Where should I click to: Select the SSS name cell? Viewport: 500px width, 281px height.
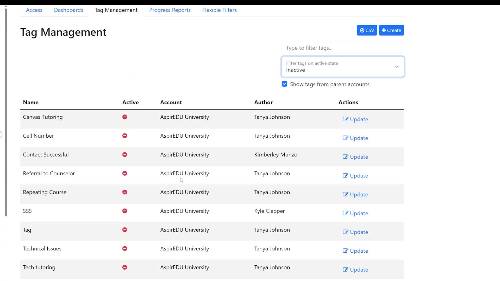[27, 211]
